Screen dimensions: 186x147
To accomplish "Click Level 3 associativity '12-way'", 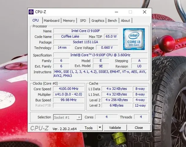I will (140, 105).
